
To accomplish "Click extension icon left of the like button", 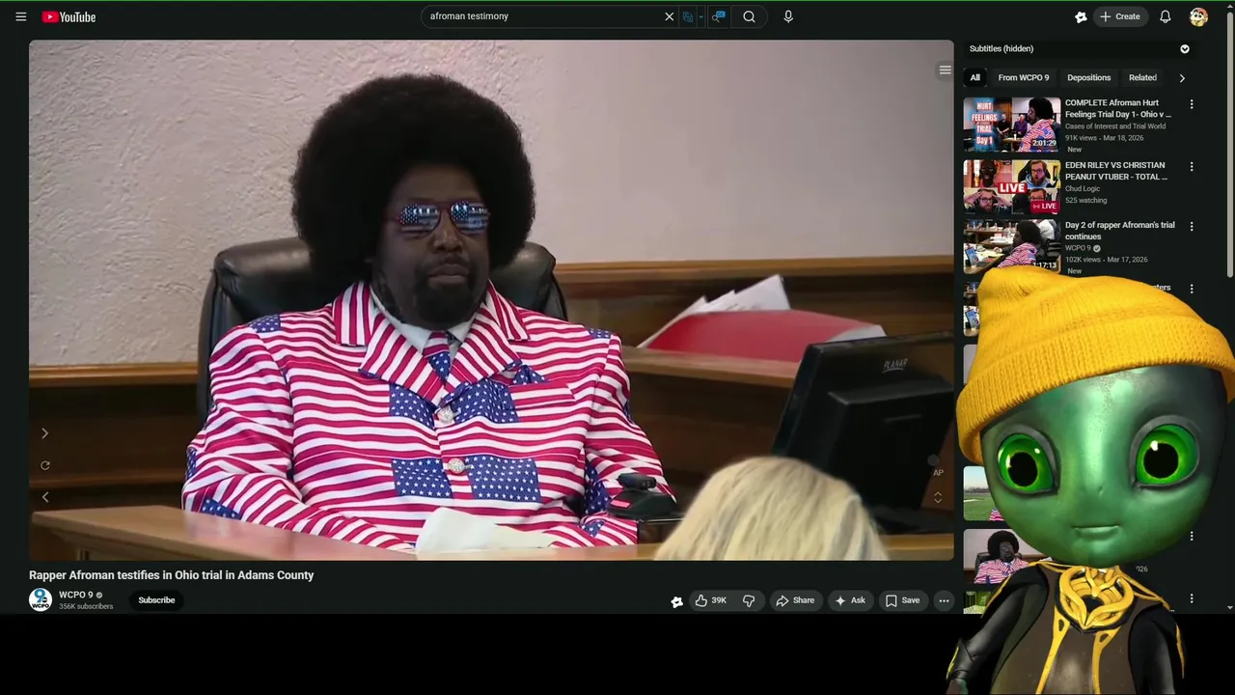I will pyautogui.click(x=677, y=601).
